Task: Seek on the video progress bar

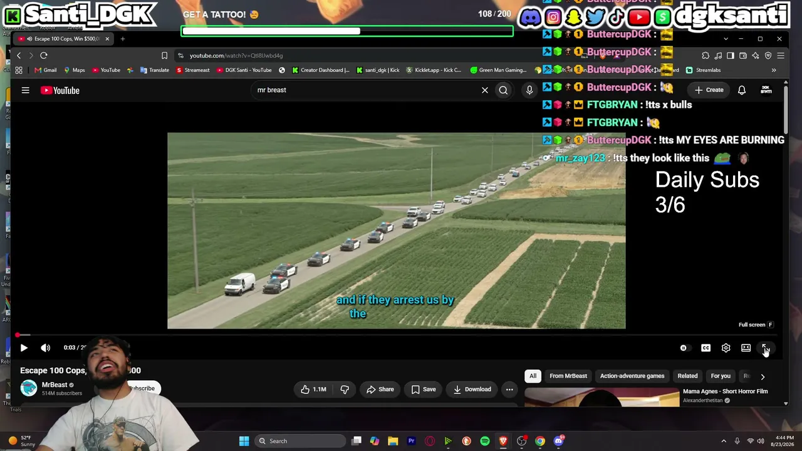Action: click(x=396, y=335)
